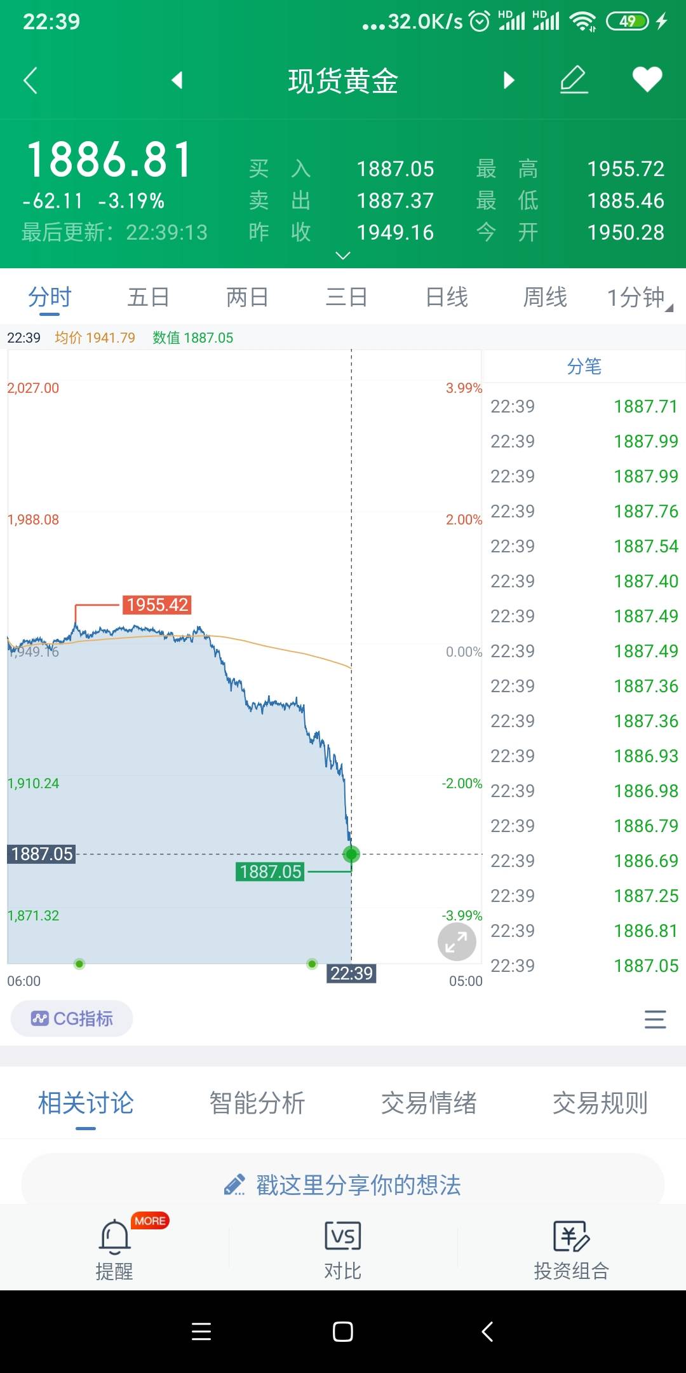Viewport: 686px width, 1373px height.
Task: Expand quote details with down chevron
Action: pos(342,256)
